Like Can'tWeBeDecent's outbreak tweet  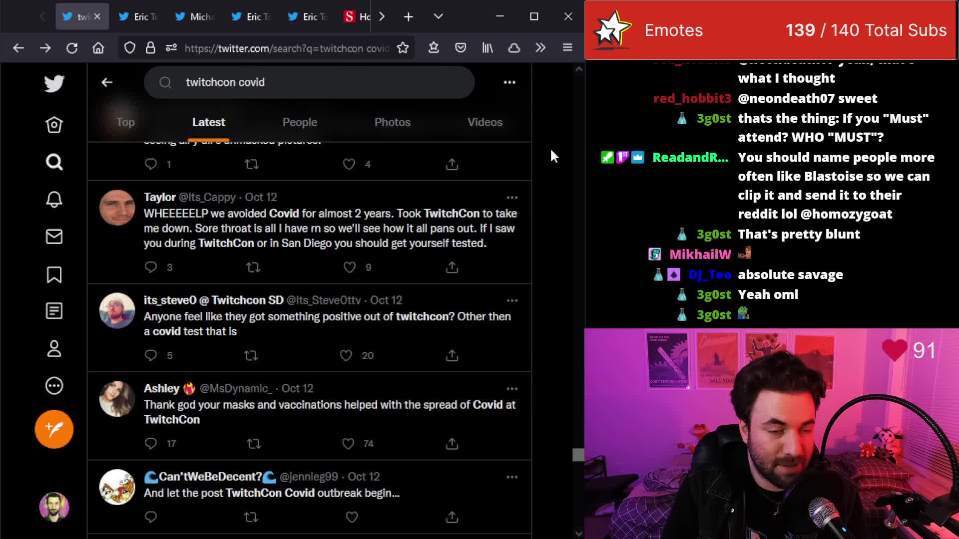(x=352, y=517)
